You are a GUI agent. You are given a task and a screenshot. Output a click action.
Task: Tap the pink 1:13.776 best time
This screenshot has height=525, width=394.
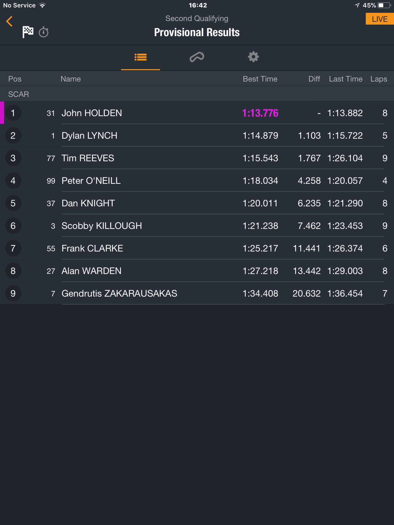(260, 113)
